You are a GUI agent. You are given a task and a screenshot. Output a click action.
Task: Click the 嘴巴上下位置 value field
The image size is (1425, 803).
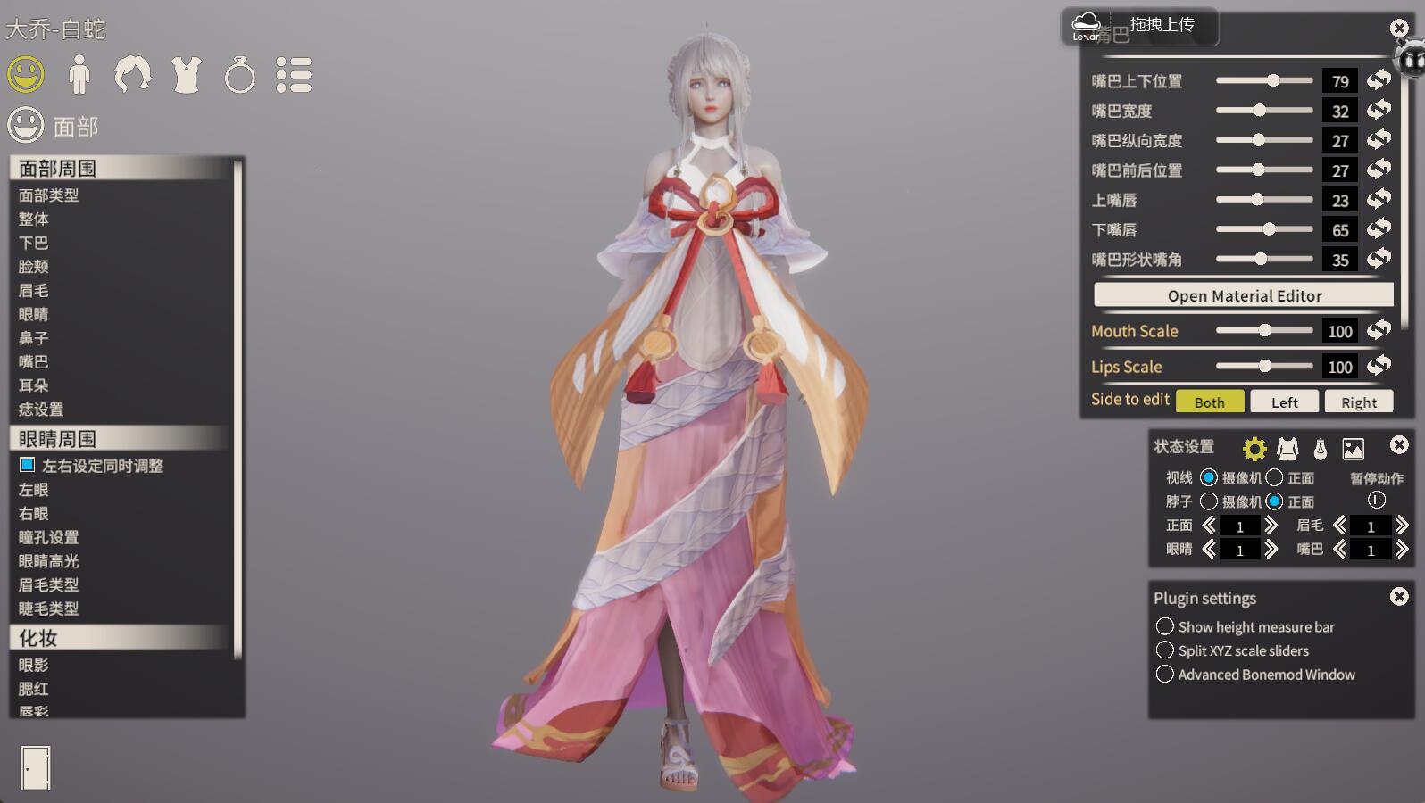tap(1339, 81)
